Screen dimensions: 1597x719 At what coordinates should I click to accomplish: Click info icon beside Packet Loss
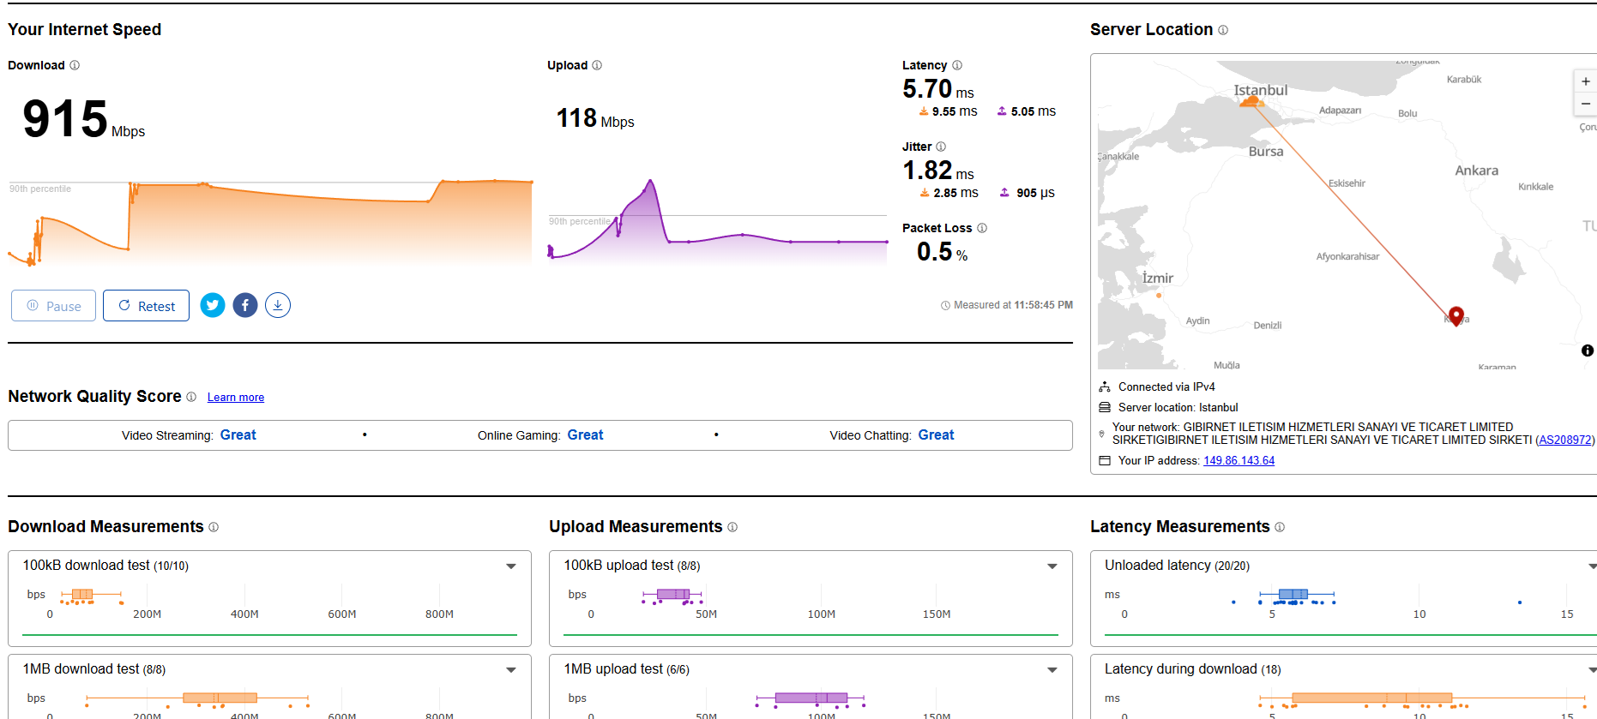[x=982, y=228]
